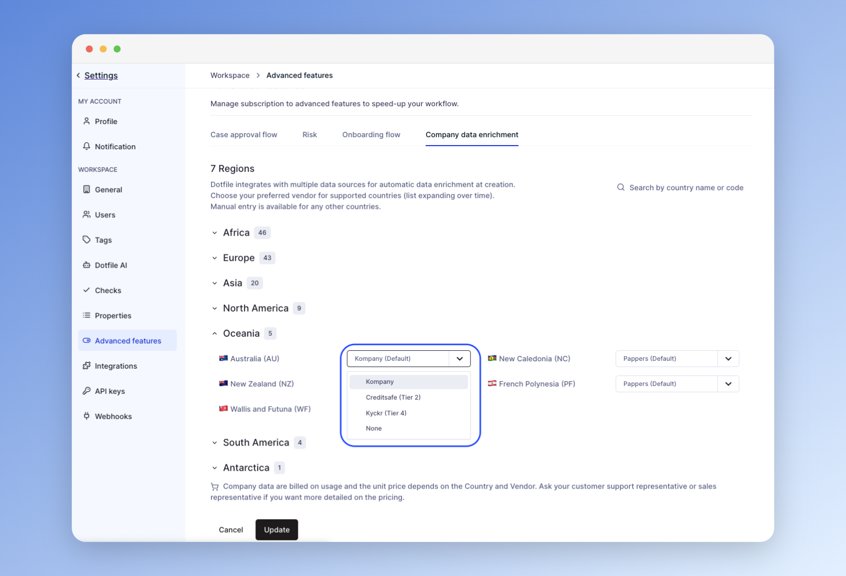Open the New Caledonia vendor dropdown
Image resolution: width=846 pixels, height=576 pixels.
pos(728,359)
